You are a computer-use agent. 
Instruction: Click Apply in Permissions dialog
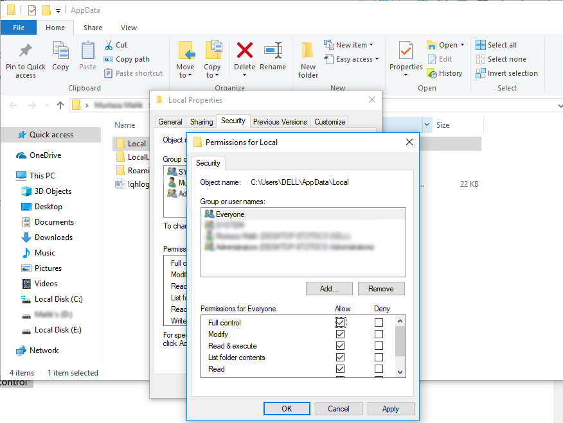tap(390, 409)
